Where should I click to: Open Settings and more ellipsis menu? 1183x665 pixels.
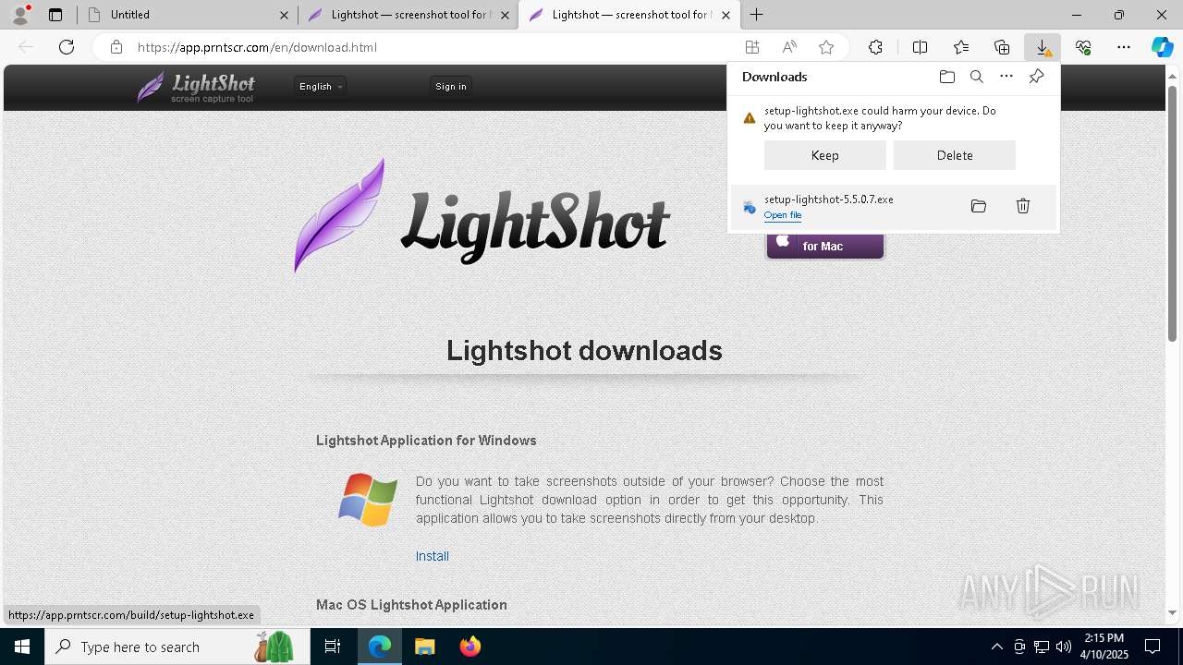pyautogui.click(x=1124, y=47)
